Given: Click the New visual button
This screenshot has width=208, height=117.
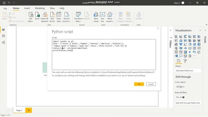Looking at the screenshot, I should coord(96,17).
